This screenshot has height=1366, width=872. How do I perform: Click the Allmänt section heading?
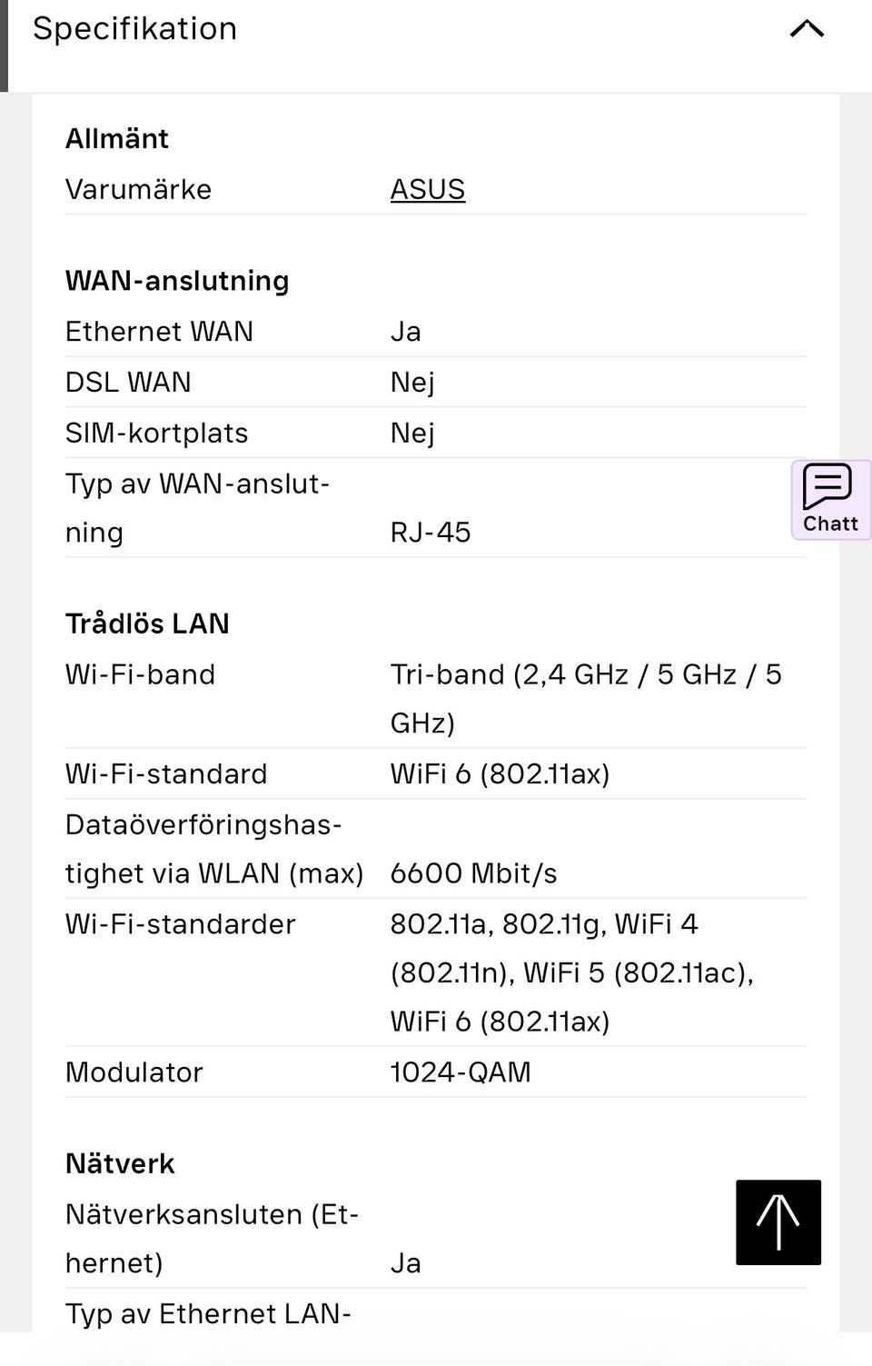tap(117, 138)
